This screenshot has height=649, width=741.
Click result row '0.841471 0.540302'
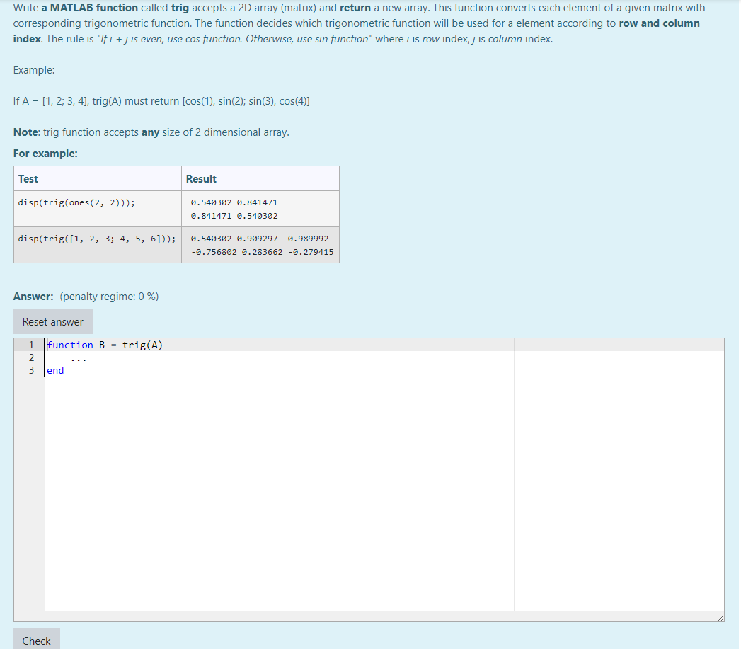point(234,216)
